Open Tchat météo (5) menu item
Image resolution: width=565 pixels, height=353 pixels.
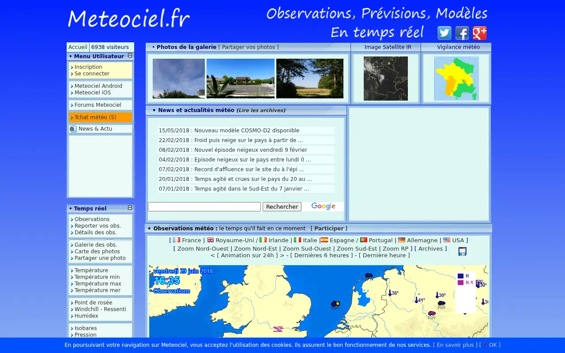(x=95, y=117)
